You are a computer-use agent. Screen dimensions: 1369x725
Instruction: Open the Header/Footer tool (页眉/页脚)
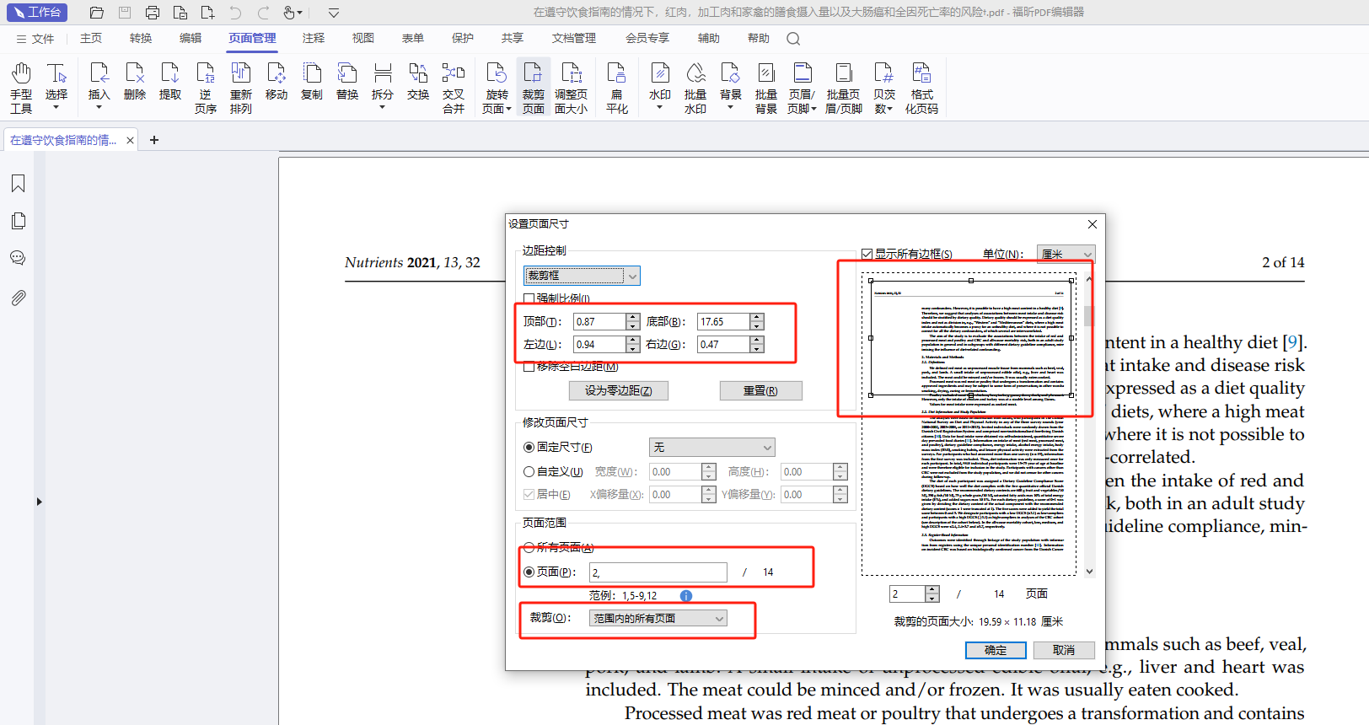pos(802,87)
